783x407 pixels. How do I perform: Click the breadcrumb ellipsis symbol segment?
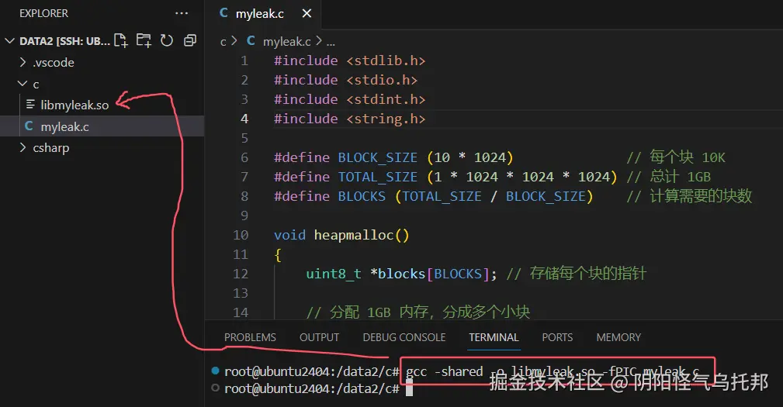point(331,43)
